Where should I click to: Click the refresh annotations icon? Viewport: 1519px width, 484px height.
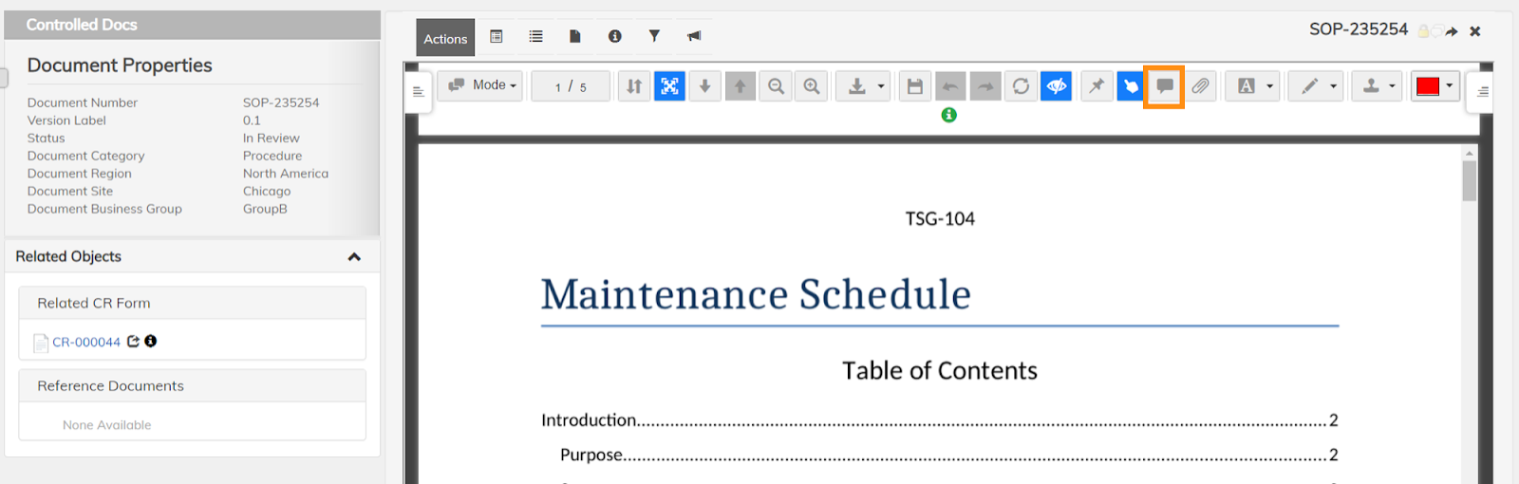[x=1021, y=86]
